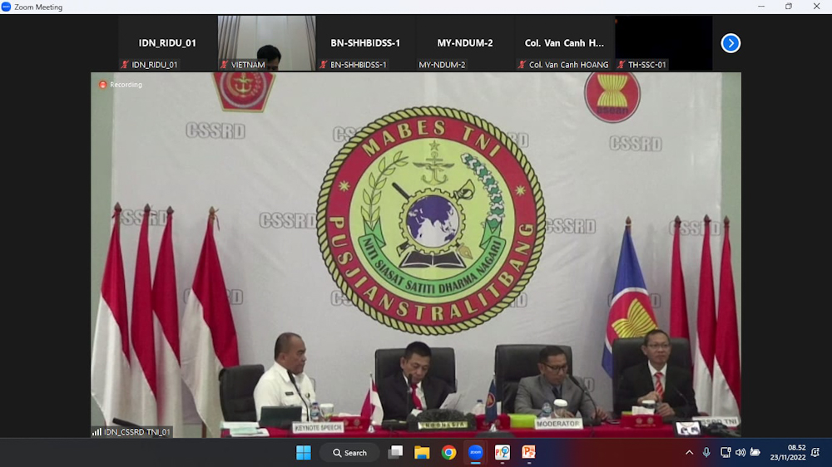This screenshot has height=467, width=832.
Task: Click the taskbar Search box
Action: [350, 453]
